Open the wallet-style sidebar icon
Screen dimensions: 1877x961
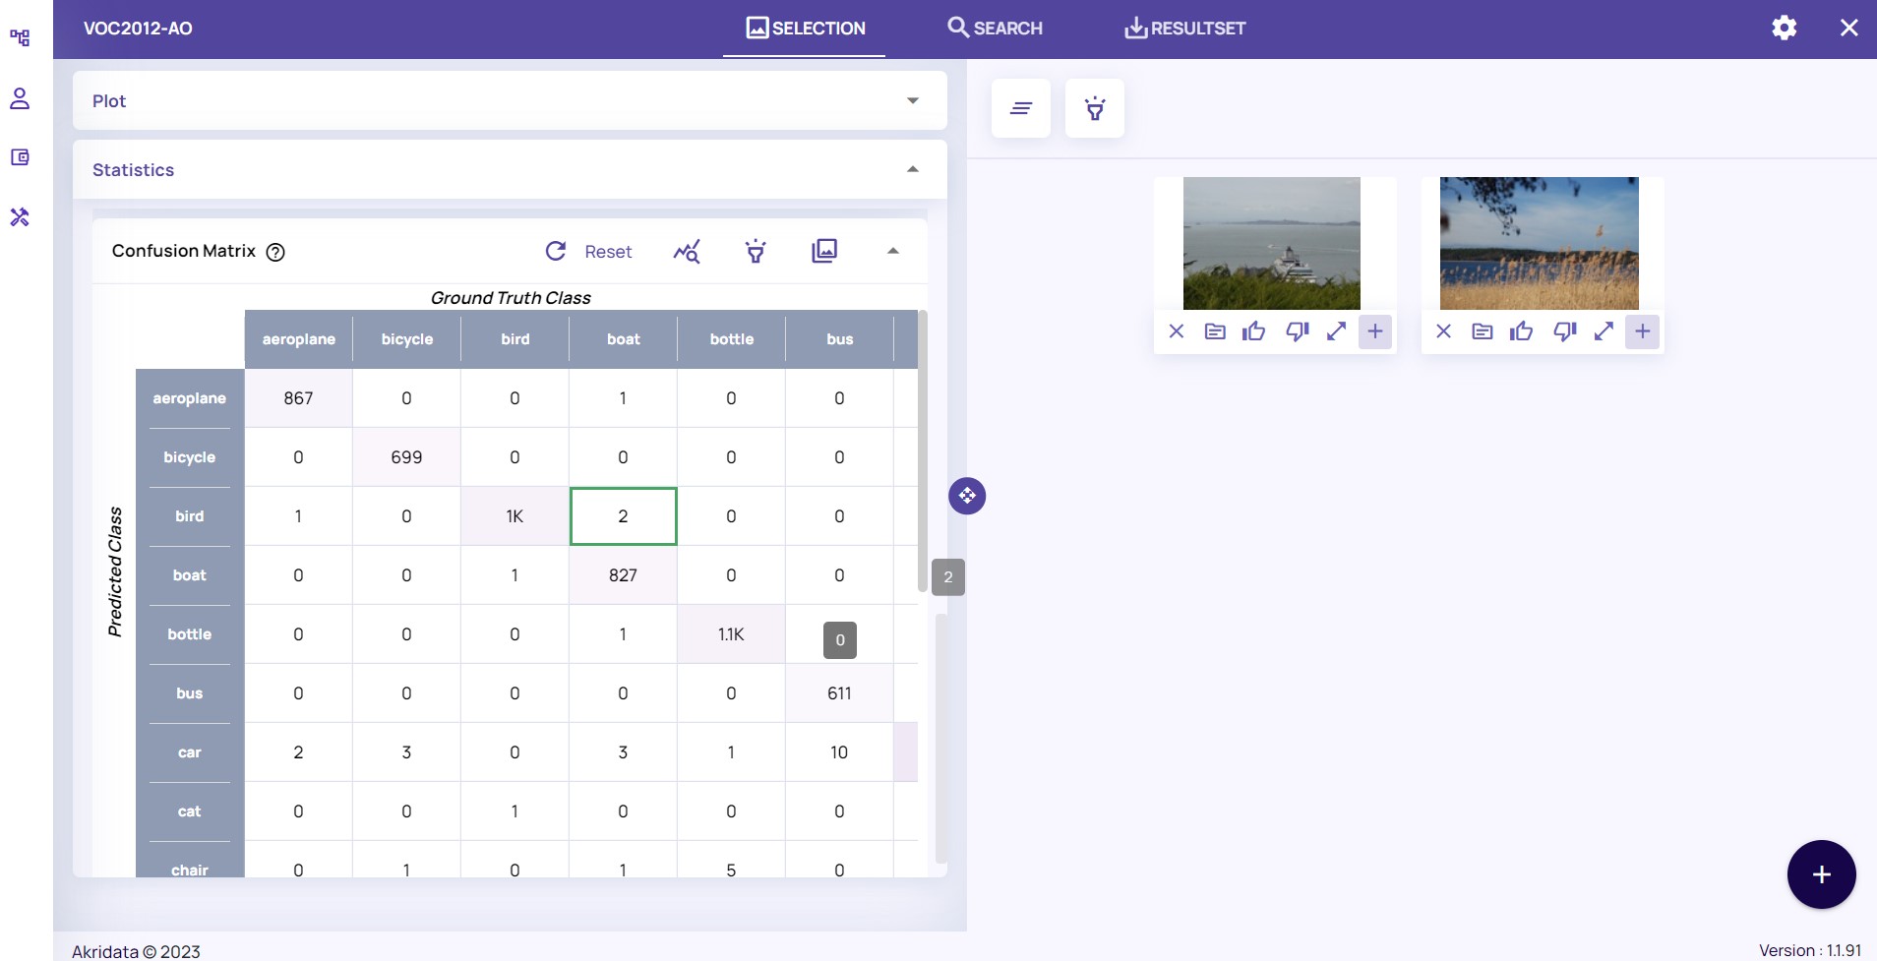pos(20,157)
